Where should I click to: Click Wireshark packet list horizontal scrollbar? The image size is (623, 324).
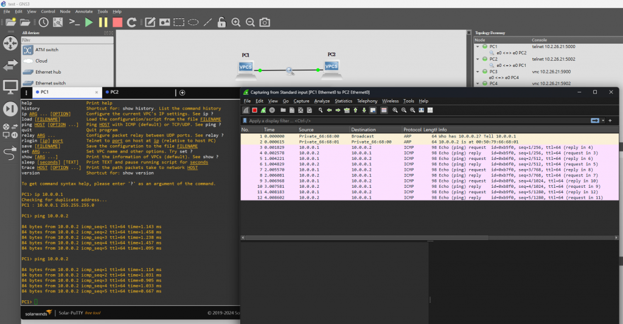click(367, 238)
